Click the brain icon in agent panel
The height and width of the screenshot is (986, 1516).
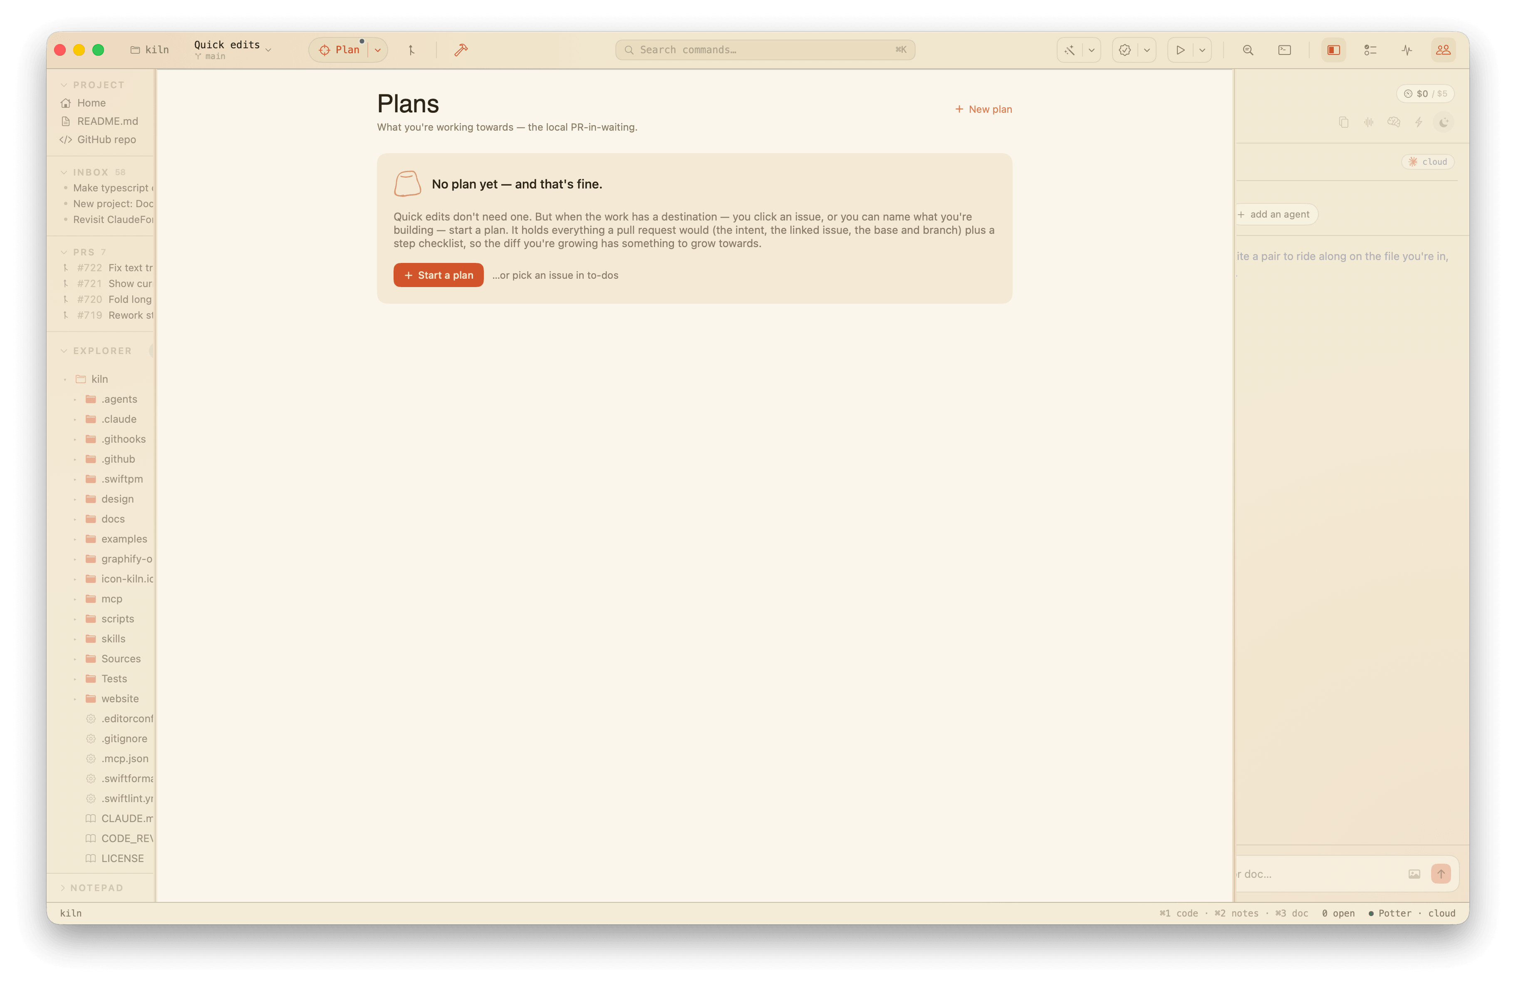pos(1394,122)
